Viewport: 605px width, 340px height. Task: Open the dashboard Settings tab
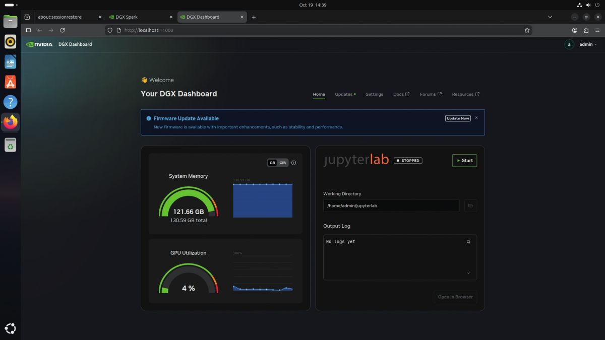374,94
